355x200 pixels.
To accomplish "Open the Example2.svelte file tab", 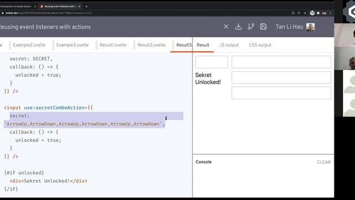I will point(29,45).
